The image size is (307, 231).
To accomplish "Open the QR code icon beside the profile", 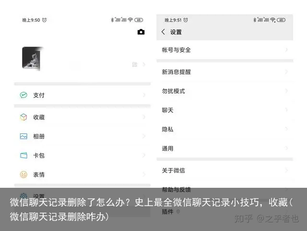I will [x=135, y=64].
